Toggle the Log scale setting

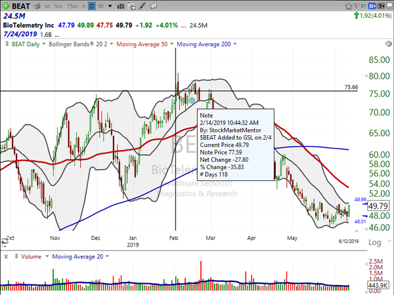click(375, 243)
